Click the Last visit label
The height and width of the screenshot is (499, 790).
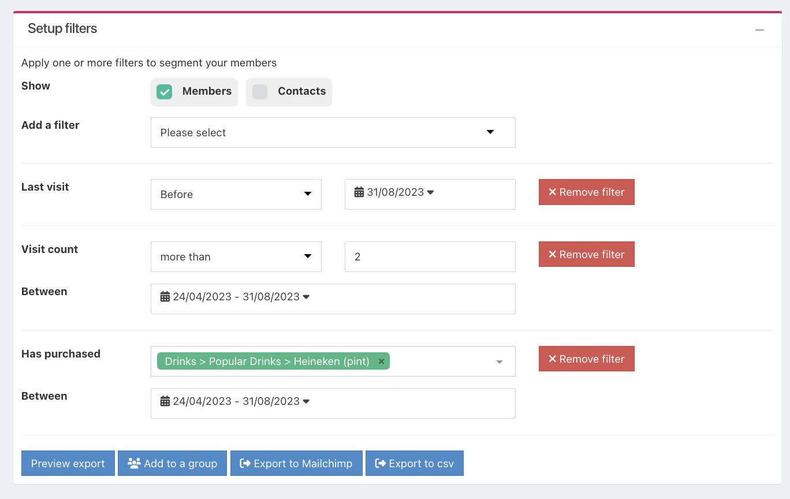tap(45, 187)
